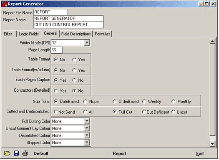Click the vertical scrollbar thumb
This screenshot has width=219, height=160.
(x=212, y=90)
